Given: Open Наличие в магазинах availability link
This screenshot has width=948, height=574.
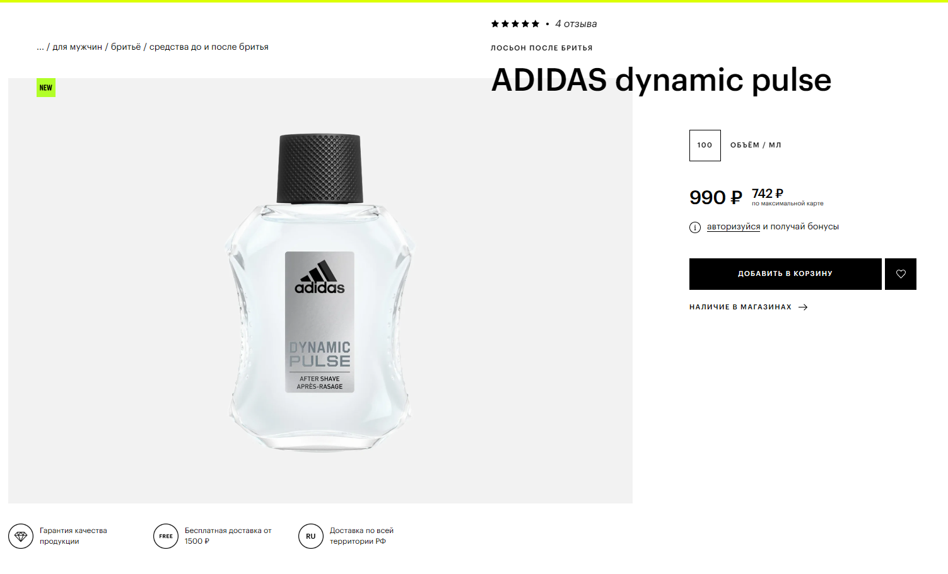Looking at the screenshot, I should (x=740, y=307).
